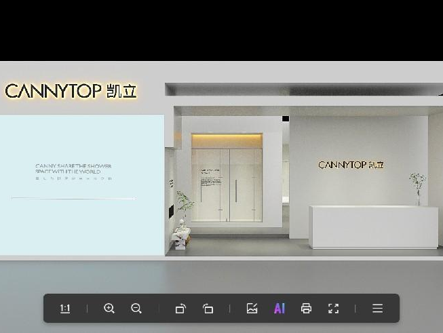Open the hamburger more-options menu

pyautogui.click(x=378, y=309)
